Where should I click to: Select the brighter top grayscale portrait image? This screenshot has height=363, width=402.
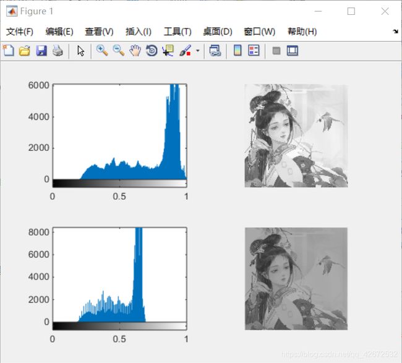point(296,135)
